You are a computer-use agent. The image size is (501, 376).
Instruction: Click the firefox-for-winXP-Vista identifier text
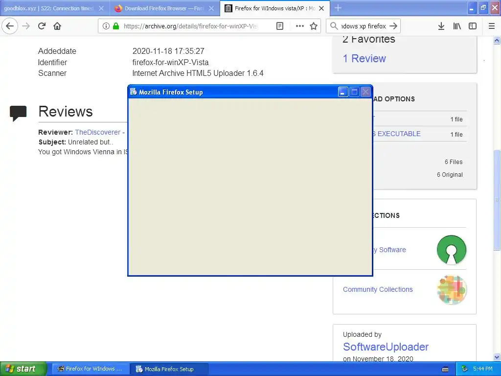point(170,62)
